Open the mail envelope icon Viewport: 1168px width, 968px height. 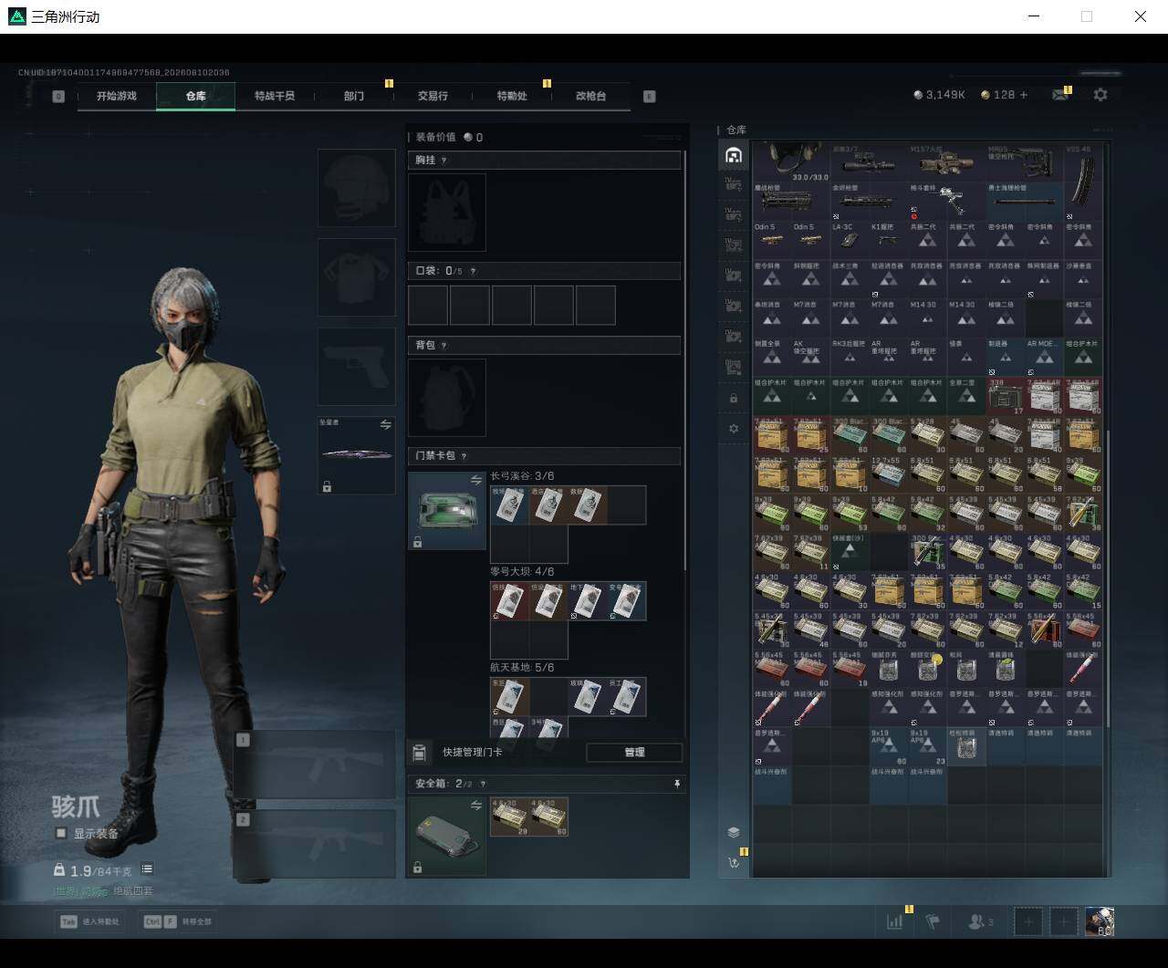(x=1059, y=95)
